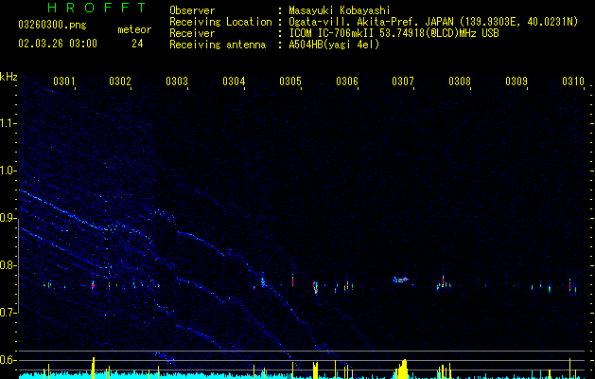Click the 0303 time marker

(x=177, y=81)
